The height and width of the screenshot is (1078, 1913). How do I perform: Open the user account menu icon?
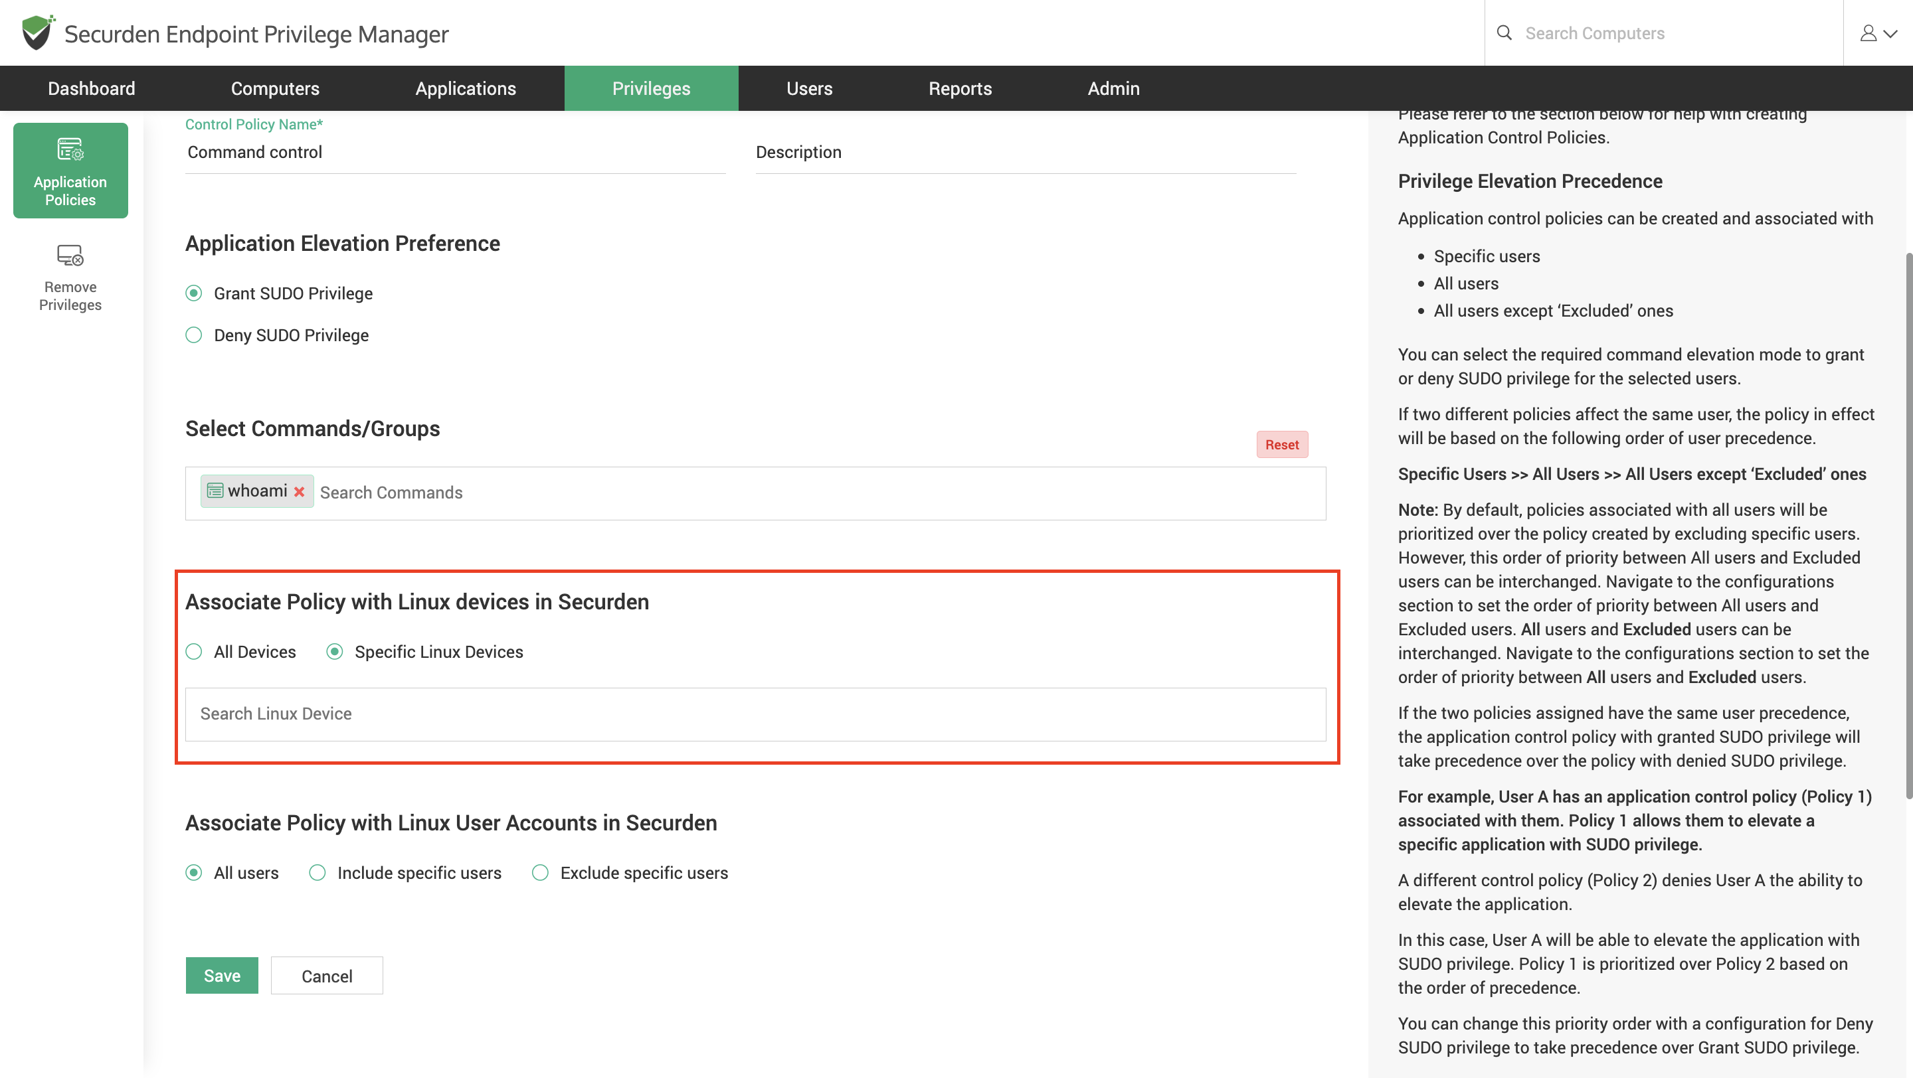pos(1878,33)
